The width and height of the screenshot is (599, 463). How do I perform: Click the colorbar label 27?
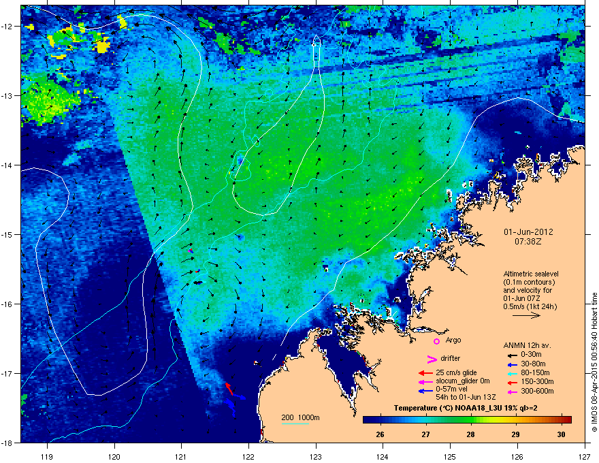click(425, 434)
